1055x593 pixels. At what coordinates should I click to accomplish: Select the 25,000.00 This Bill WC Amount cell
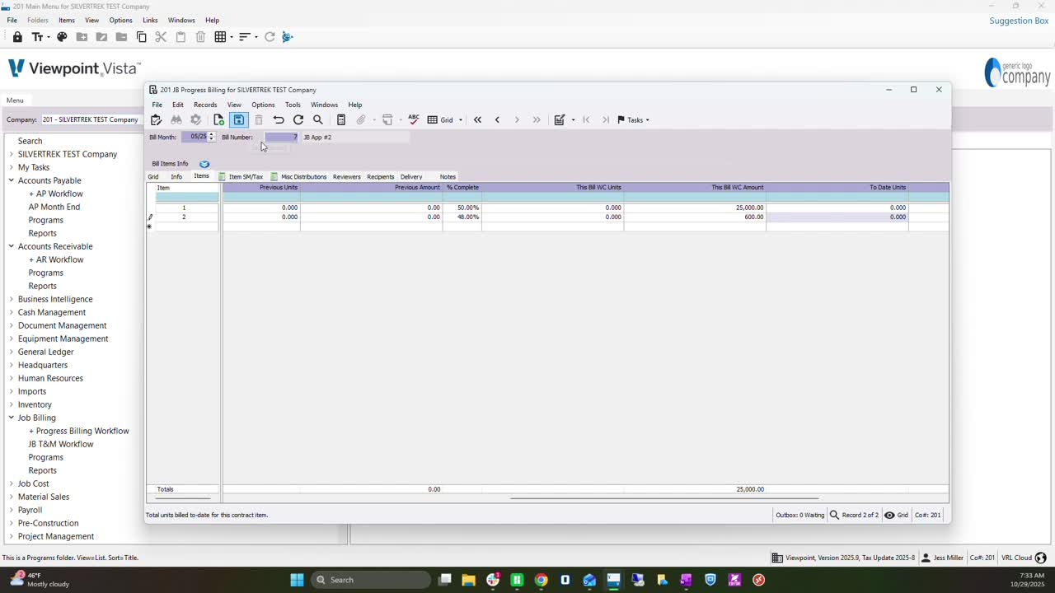click(x=695, y=208)
